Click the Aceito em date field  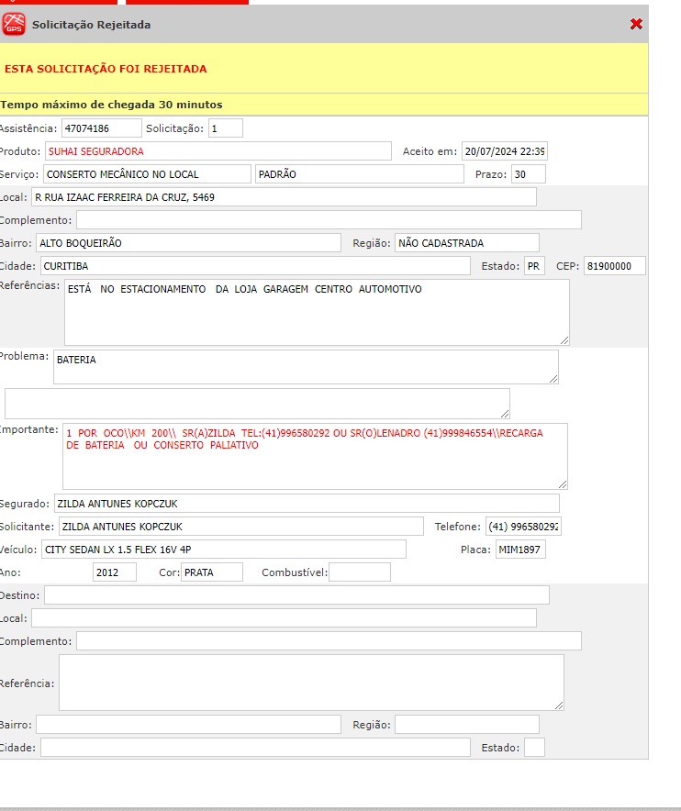[505, 151]
